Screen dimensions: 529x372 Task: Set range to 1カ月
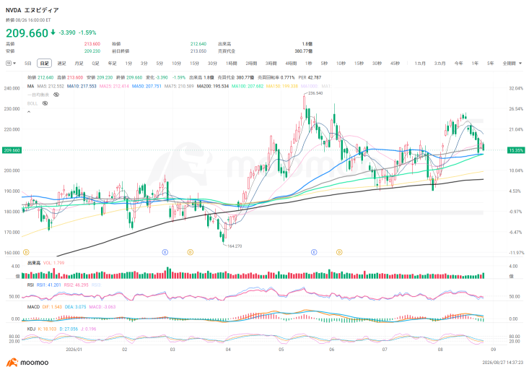click(x=420, y=63)
